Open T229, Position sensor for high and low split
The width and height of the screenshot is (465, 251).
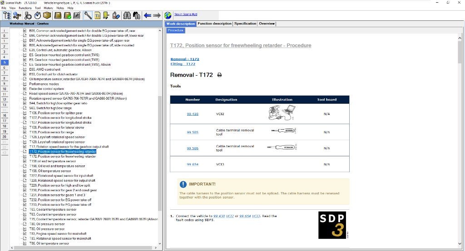click(x=59, y=185)
